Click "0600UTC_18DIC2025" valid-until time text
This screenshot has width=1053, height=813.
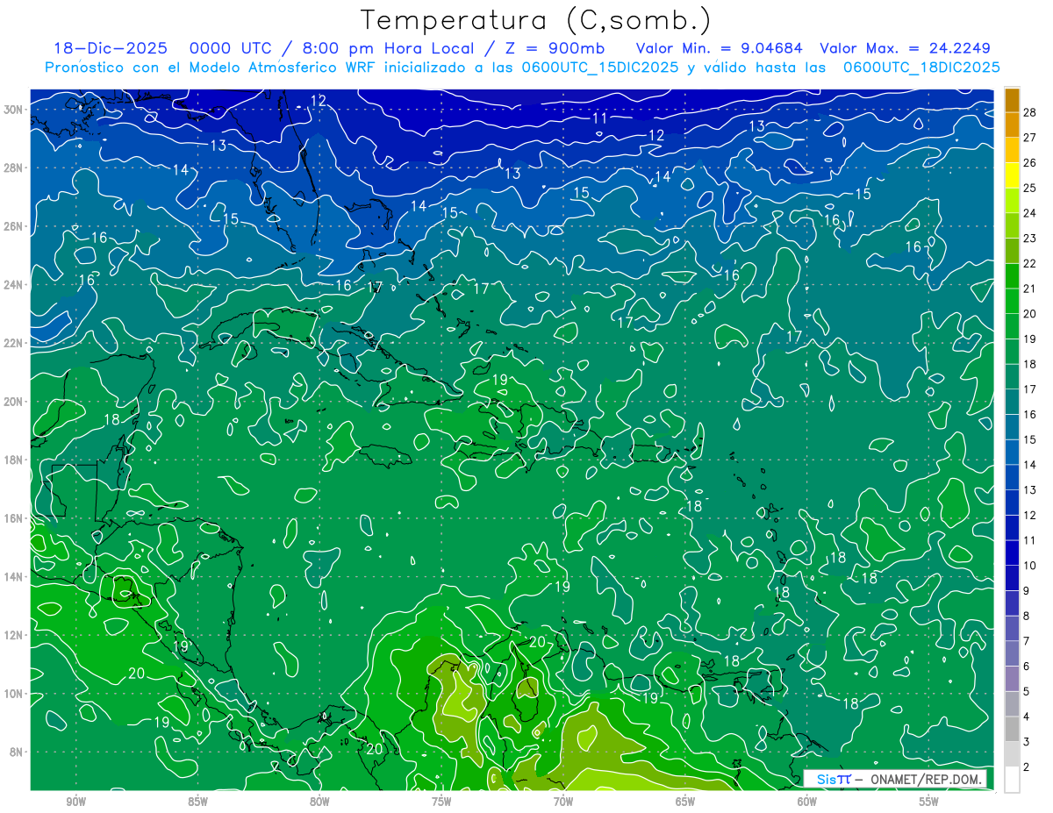point(921,68)
